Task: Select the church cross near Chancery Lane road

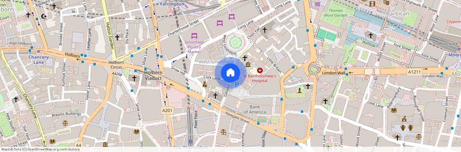Action: click(x=16, y=100)
